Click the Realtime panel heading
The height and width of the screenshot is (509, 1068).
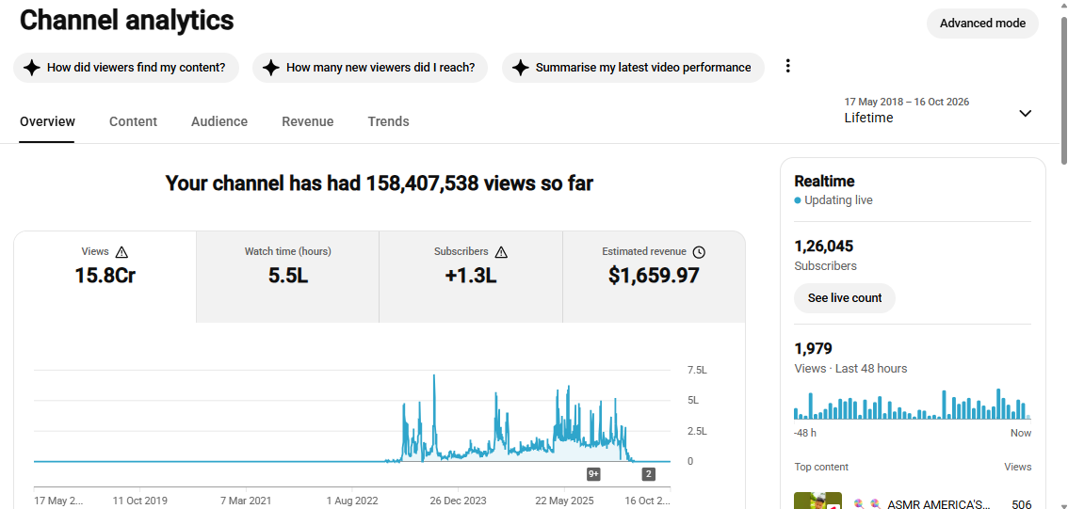824,181
